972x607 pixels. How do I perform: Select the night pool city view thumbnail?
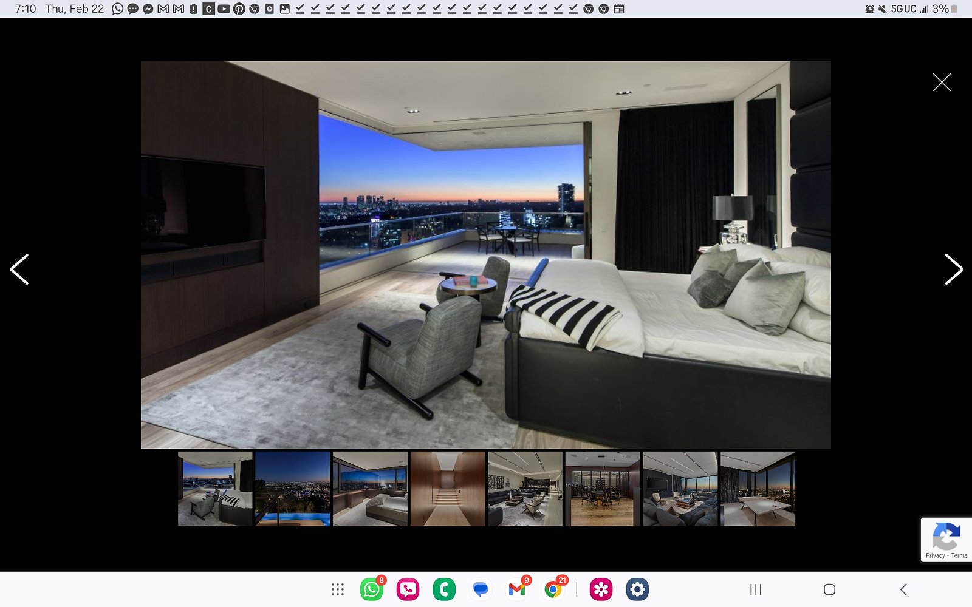click(x=293, y=489)
